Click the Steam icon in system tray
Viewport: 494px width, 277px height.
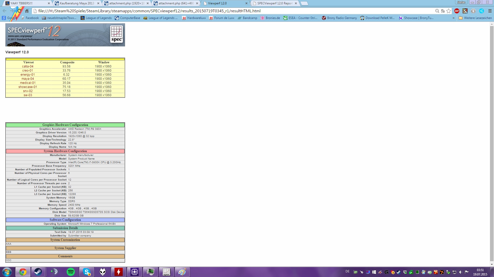coord(399,272)
